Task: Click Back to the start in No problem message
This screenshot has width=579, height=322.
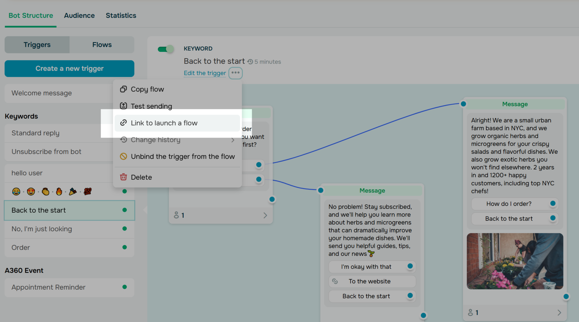Action: click(x=372, y=296)
